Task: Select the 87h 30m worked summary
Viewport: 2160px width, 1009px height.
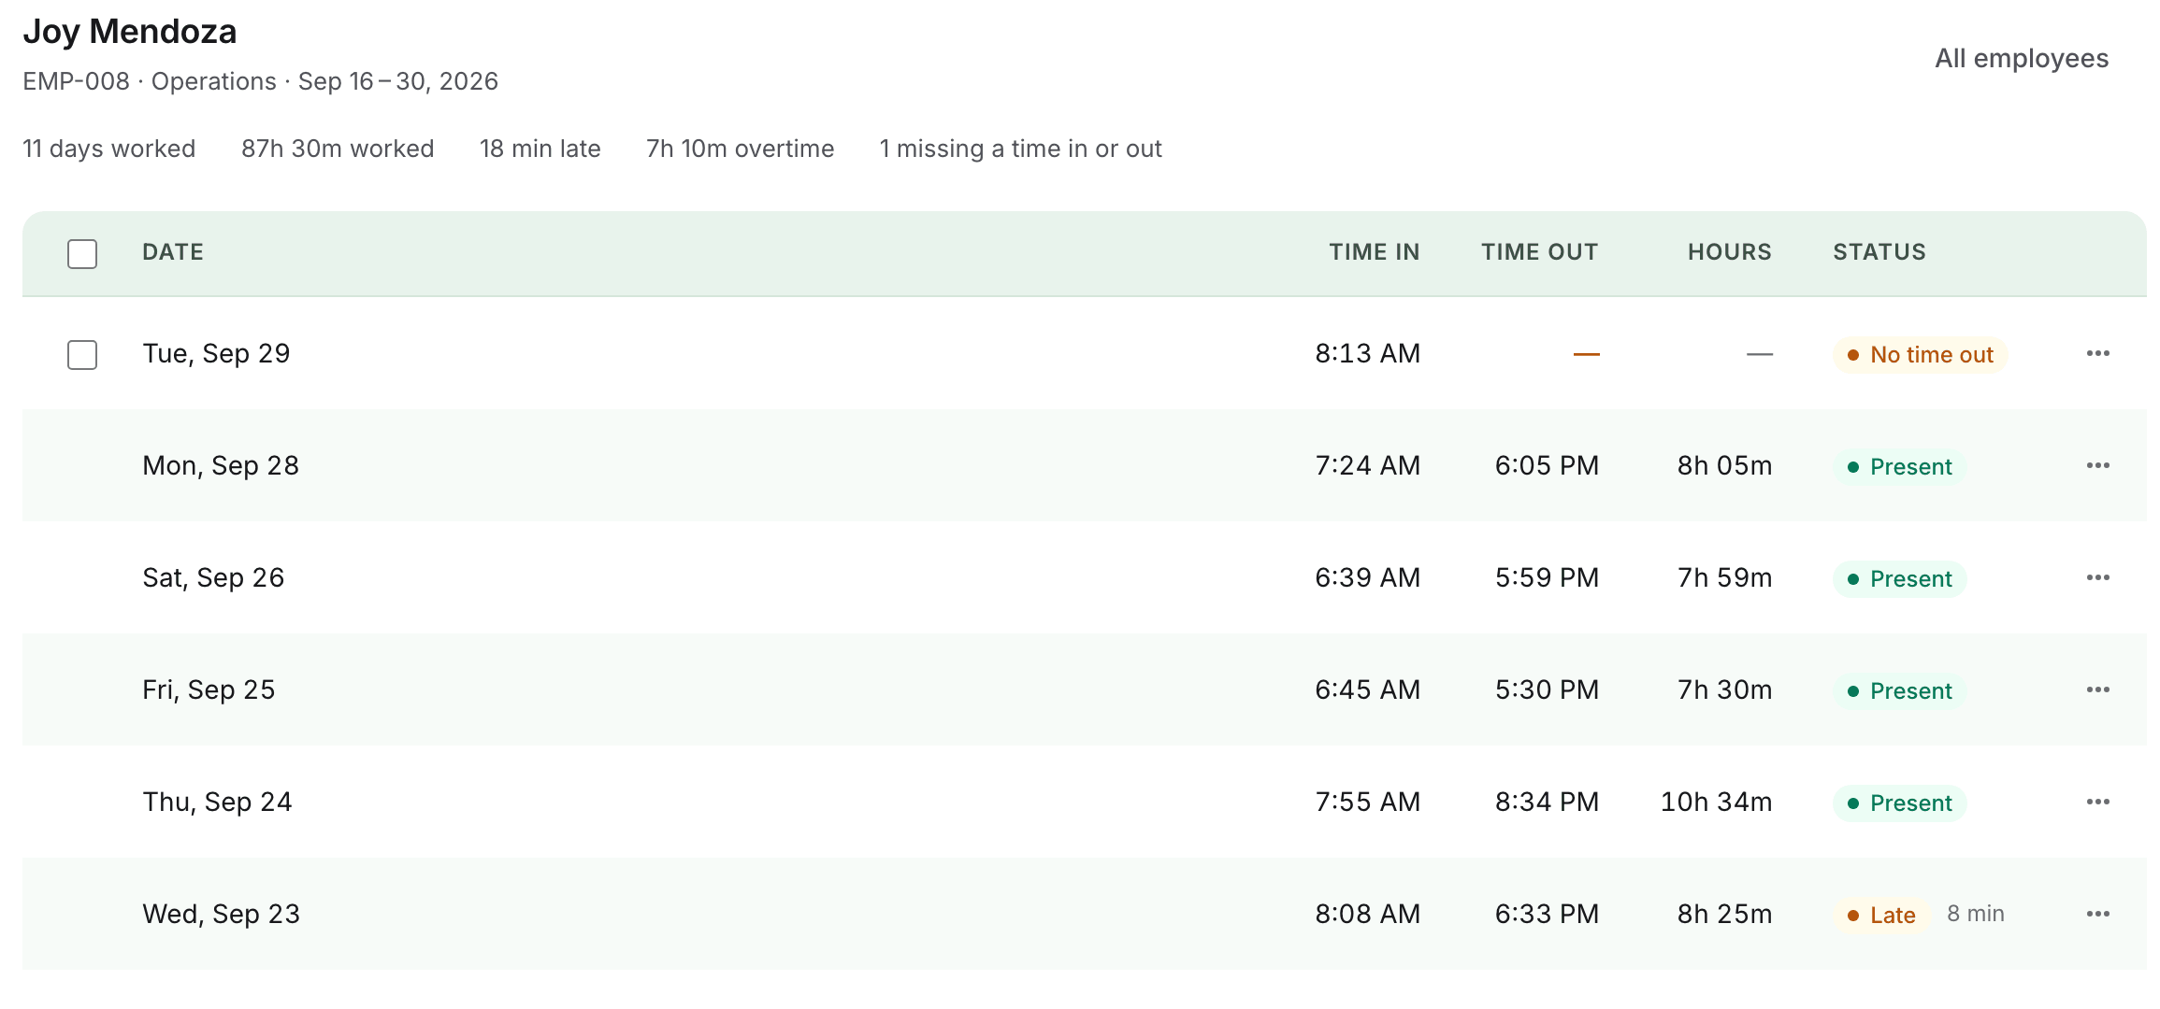Action: click(x=338, y=149)
